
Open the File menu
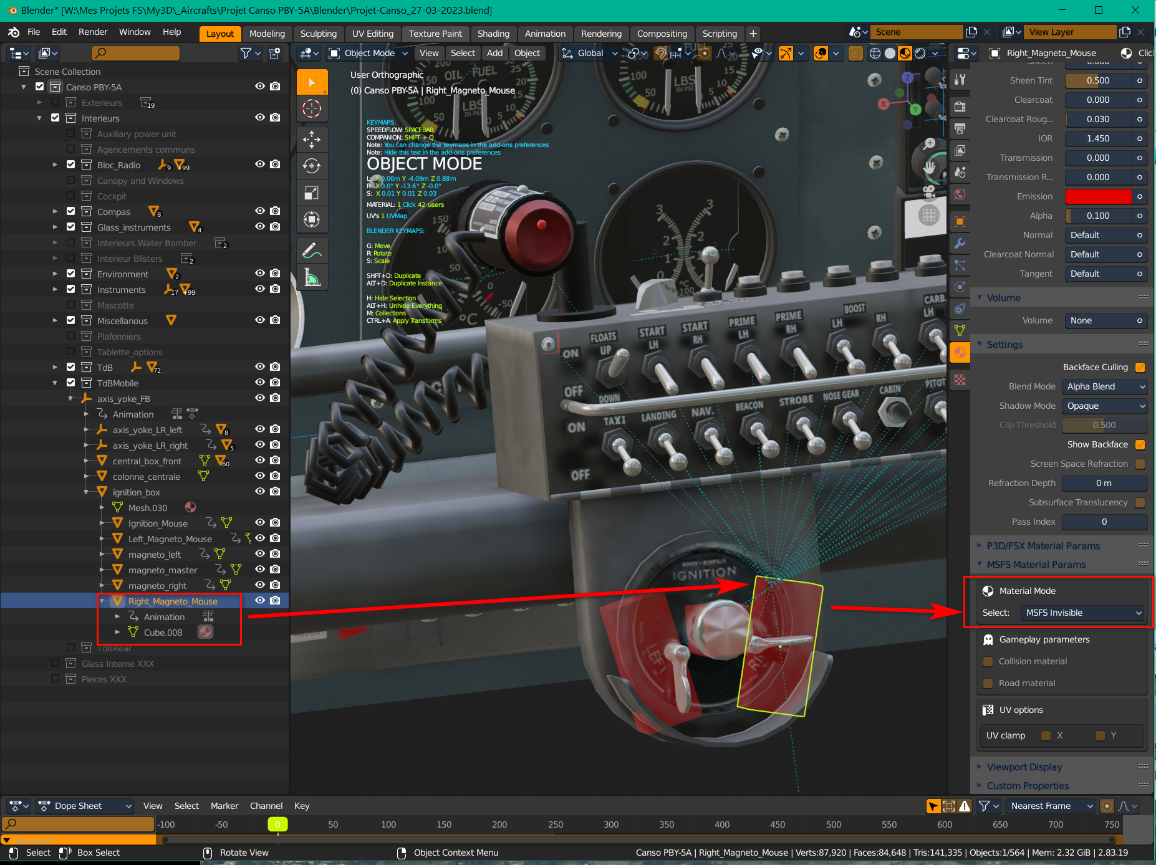[34, 32]
